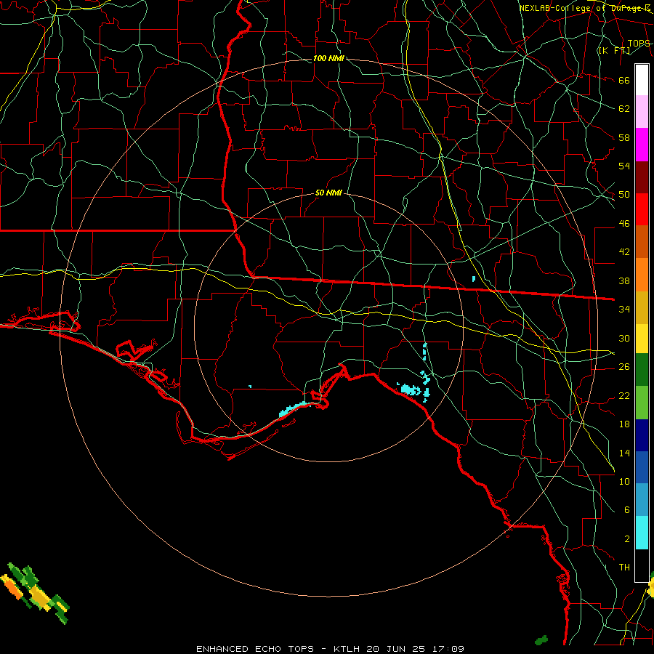The width and height of the screenshot is (654, 654).
Task: Click the '20 JUN 25' date text
Action: click(395, 649)
